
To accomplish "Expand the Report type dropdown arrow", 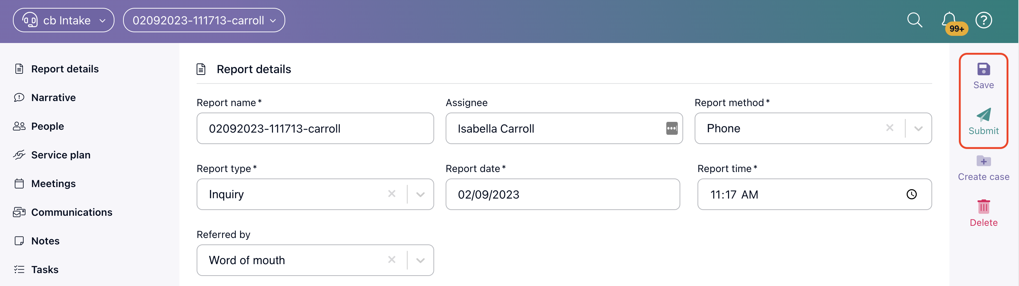I will click(x=421, y=194).
